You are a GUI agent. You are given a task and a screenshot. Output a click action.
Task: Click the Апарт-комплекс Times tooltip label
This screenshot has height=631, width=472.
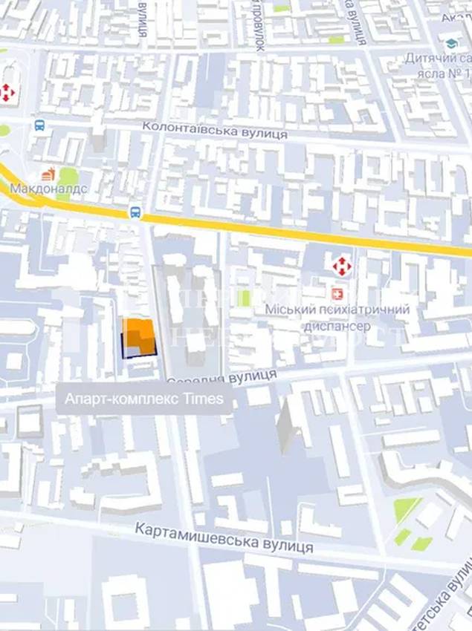pos(144,399)
